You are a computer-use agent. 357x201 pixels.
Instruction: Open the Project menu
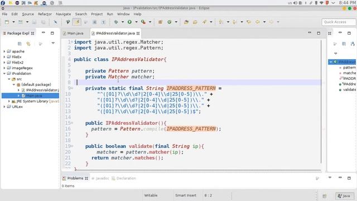click(97, 14)
